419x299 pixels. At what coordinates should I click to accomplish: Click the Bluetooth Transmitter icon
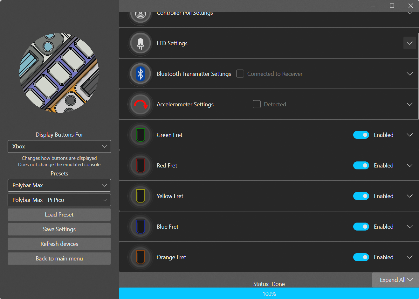(x=140, y=74)
